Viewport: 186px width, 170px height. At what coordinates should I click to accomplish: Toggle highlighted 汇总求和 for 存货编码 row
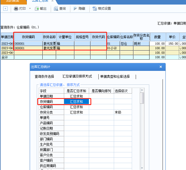(x=76, y=102)
